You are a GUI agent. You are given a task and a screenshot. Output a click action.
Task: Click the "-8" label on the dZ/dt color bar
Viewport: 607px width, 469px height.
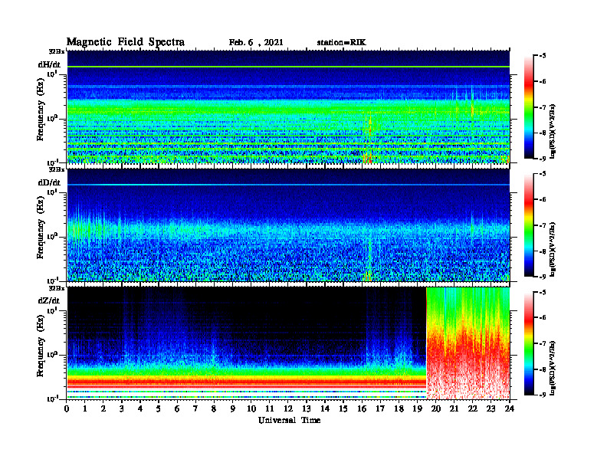543,369
